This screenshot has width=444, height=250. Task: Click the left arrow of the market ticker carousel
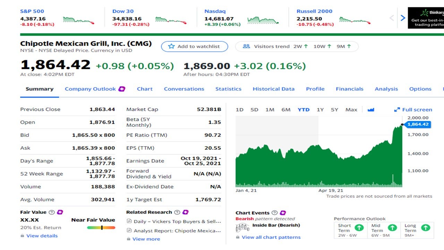coord(392,18)
